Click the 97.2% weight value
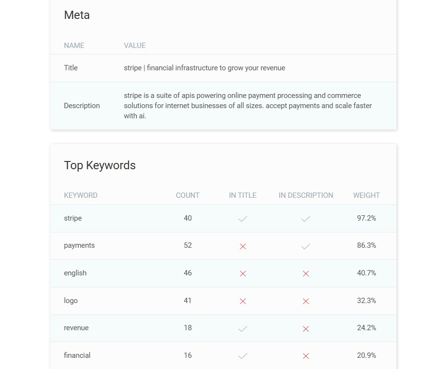The image size is (446, 369). point(366,218)
